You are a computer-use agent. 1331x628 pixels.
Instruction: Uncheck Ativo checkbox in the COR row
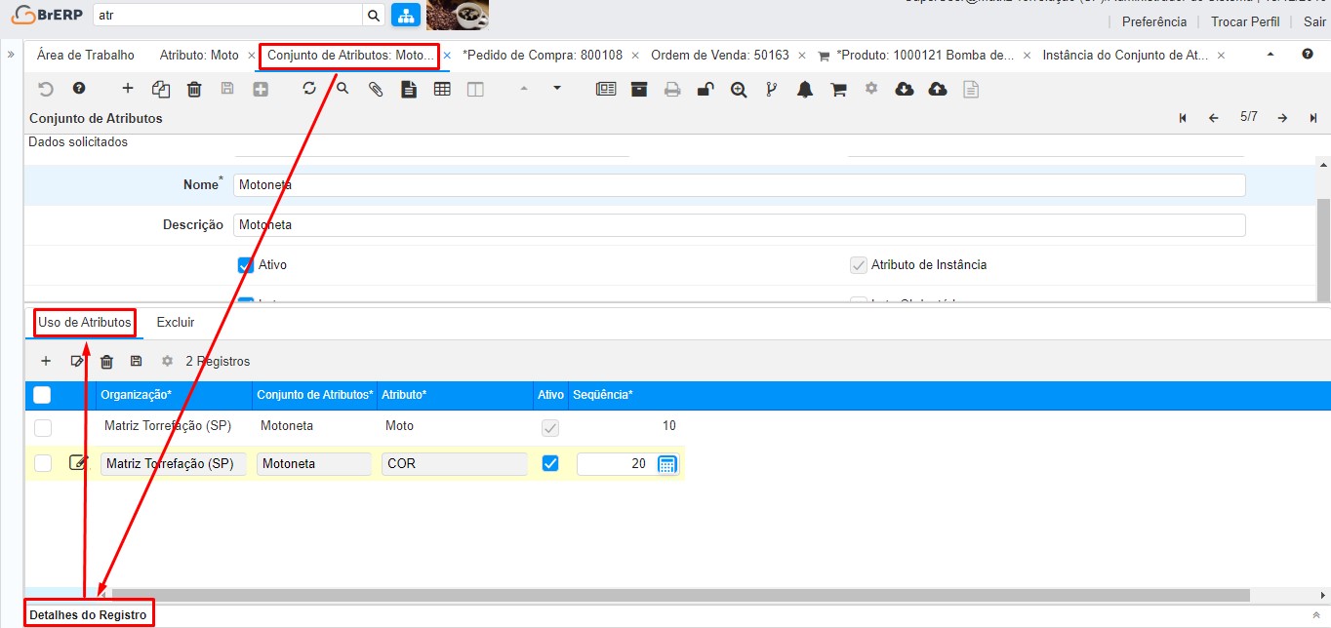click(550, 464)
